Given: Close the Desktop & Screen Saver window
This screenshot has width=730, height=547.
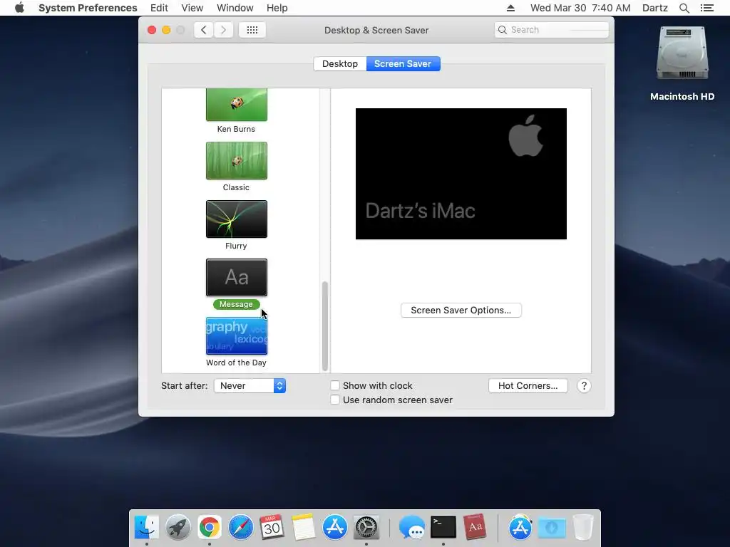Looking at the screenshot, I should (152, 30).
